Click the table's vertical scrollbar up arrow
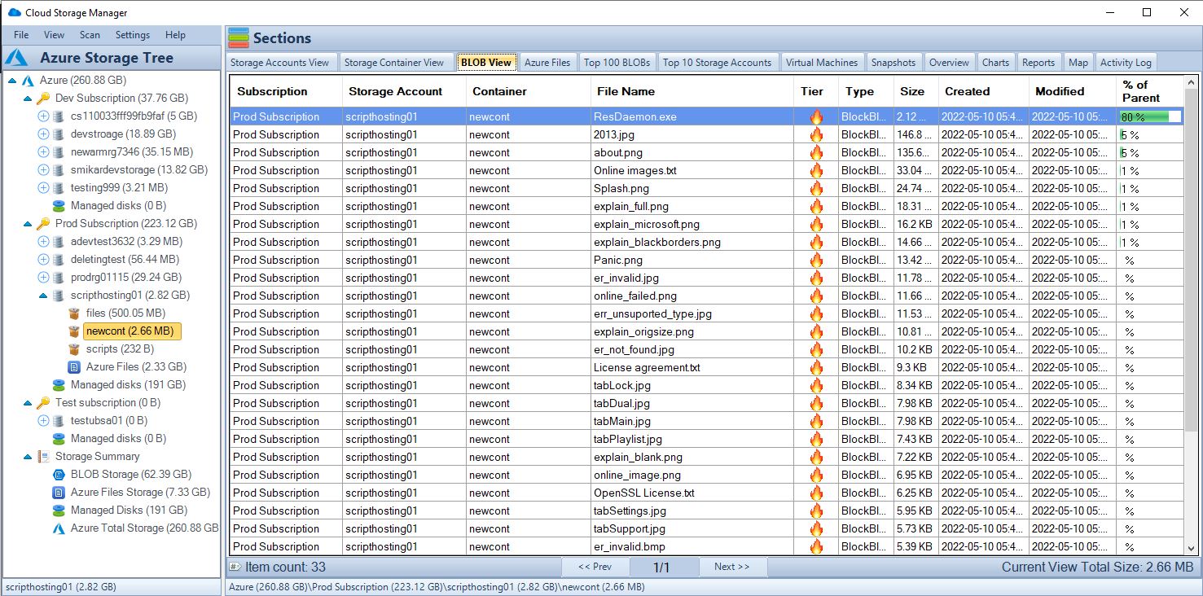Viewport: 1203px width, 596px height. click(1191, 82)
